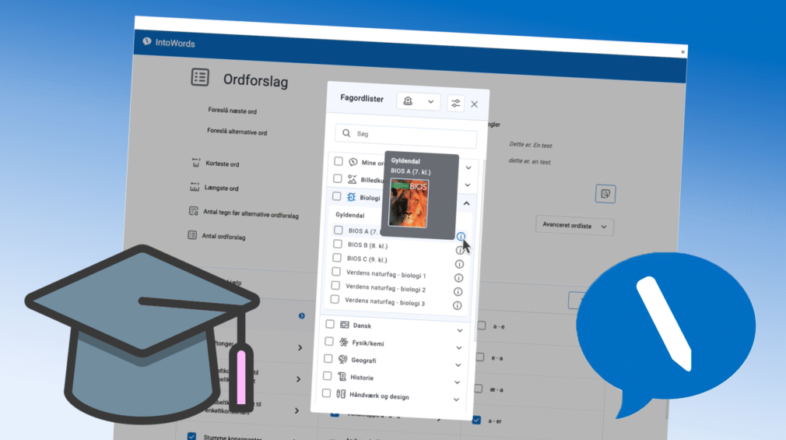Open the Avanceret ordliste dropdown
Image resolution: width=786 pixels, height=440 pixels.
[x=574, y=227]
